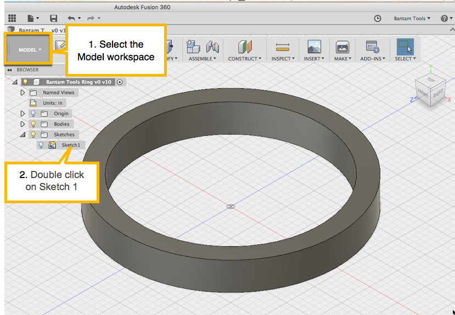Open the CONSTRUCT menu

click(x=244, y=59)
